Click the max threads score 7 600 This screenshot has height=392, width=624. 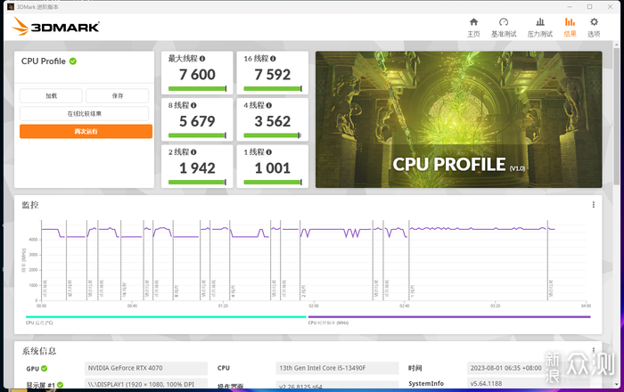(x=197, y=75)
